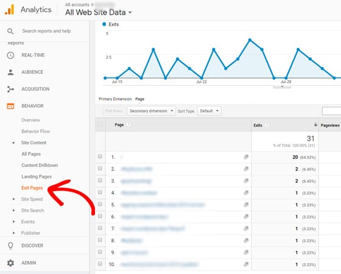The image size is (341, 274).
Task: Open the All Pages report
Action: pos(31,154)
